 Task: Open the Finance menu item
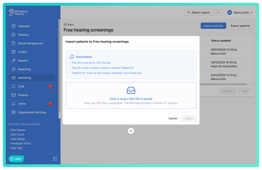tap(32, 95)
